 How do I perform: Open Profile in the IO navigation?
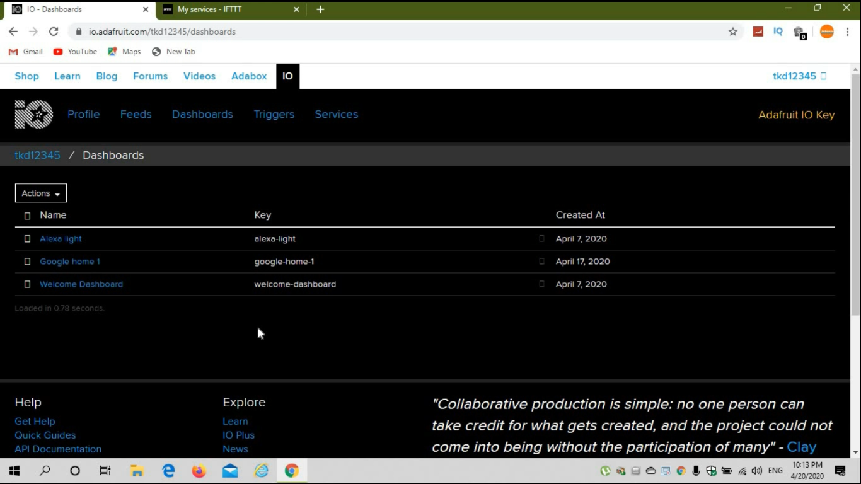[x=84, y=114]
